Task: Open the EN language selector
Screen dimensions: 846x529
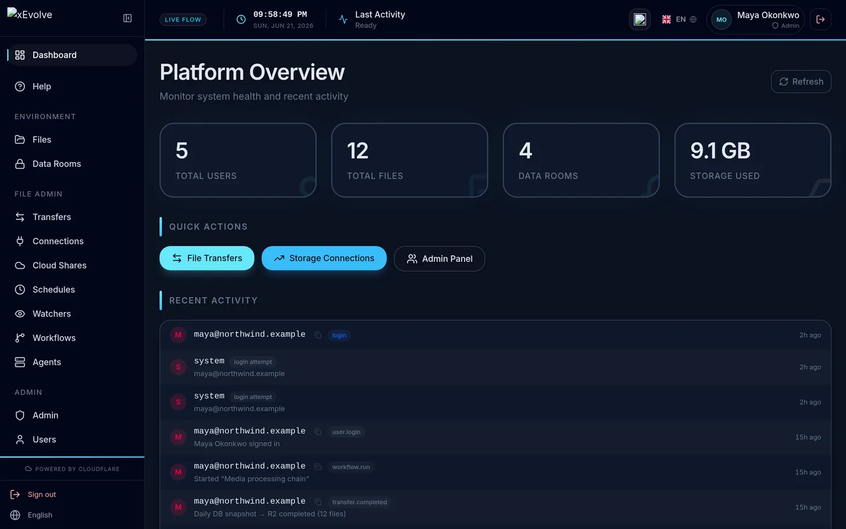Action: point(679,19)
